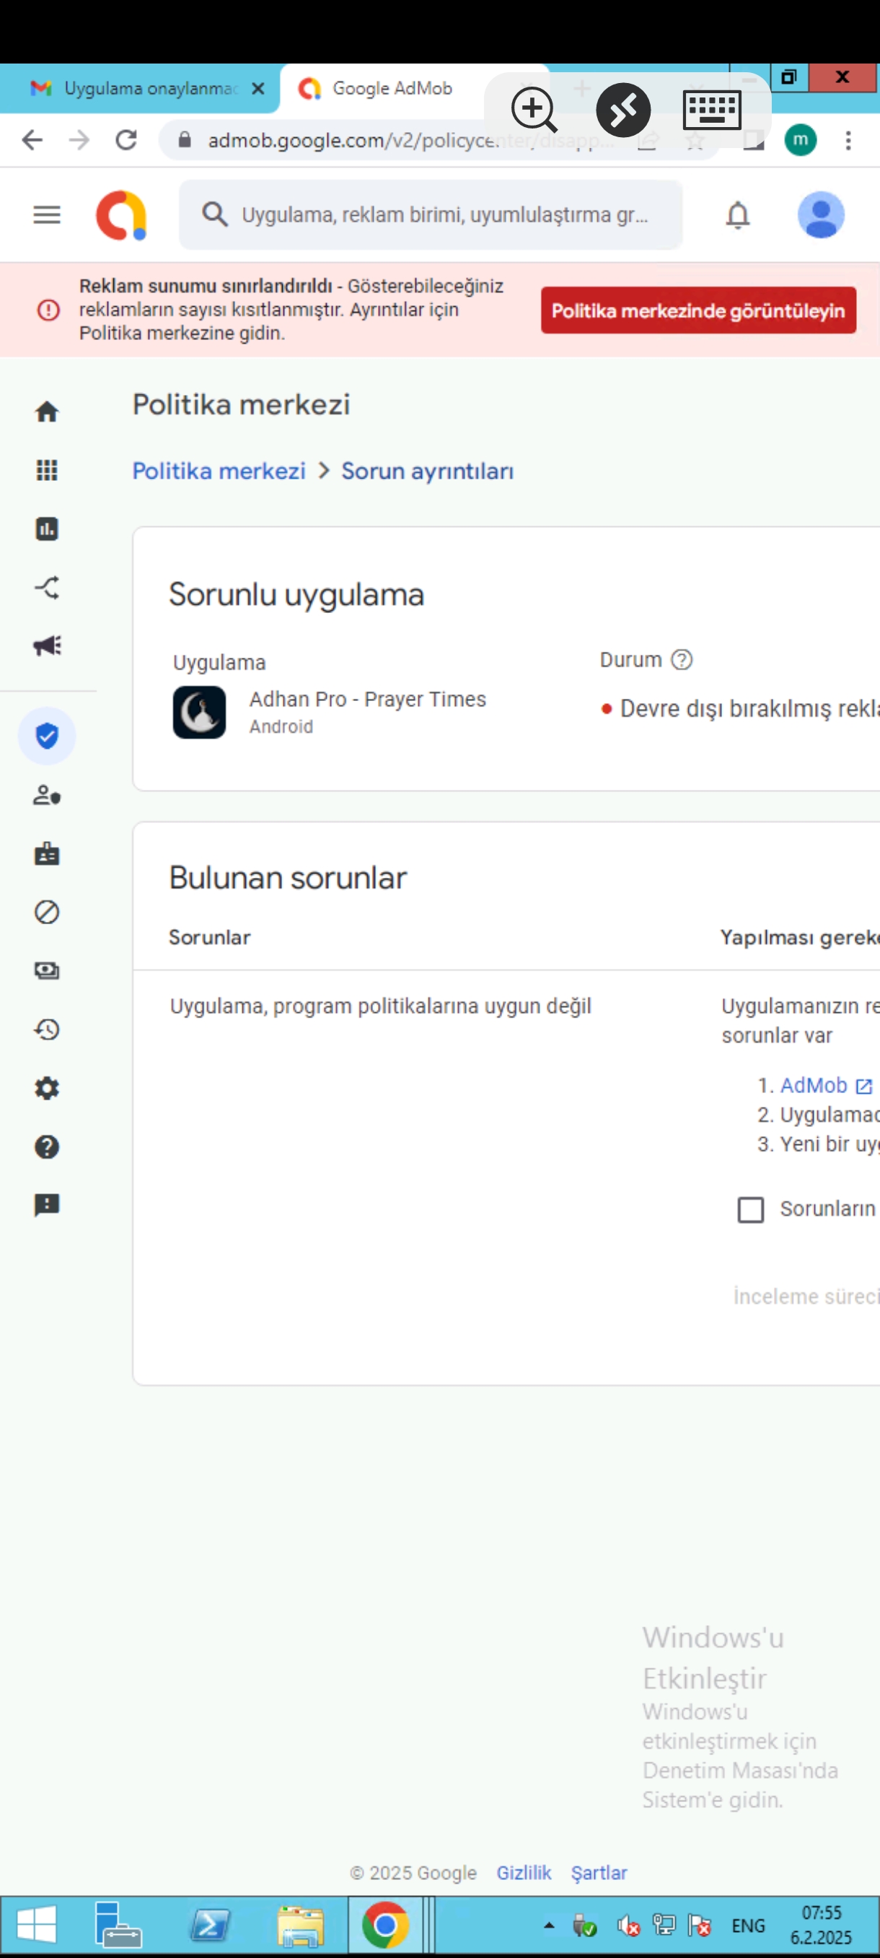This screenshot has height=1958, width=880.
Task: Open PowerShell from the taskbar
Action: pyautogui.click(x=210, y=1925)
